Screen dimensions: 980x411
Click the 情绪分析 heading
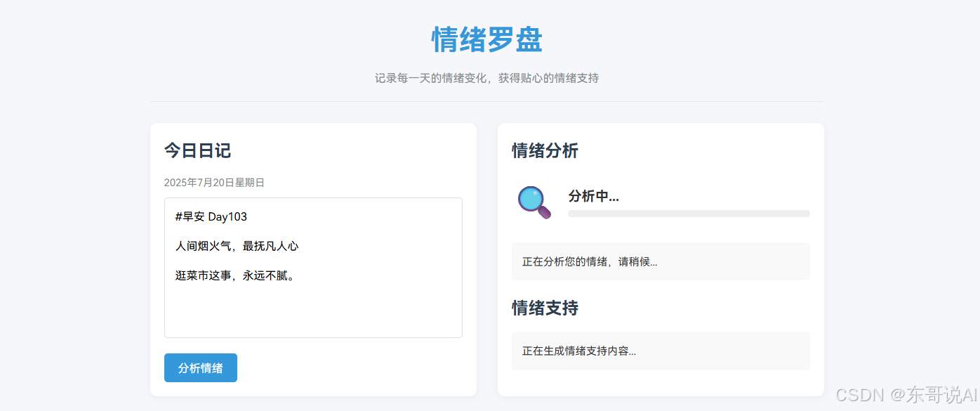click(545, 150)
